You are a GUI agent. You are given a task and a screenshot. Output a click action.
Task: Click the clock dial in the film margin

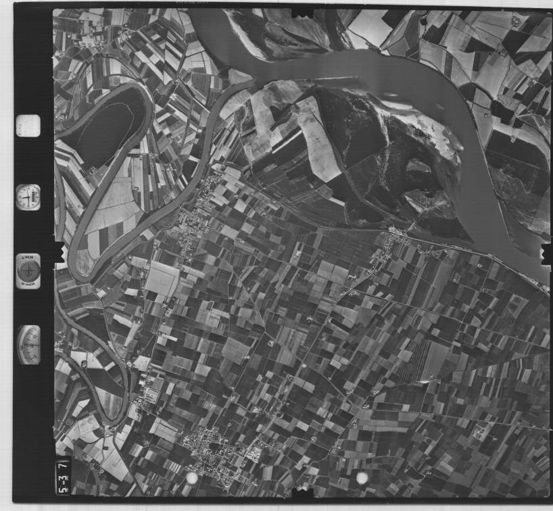coord(28,197)
